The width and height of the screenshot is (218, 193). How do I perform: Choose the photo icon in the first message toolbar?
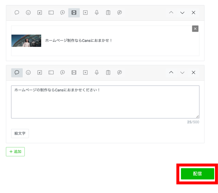coord(40,13)
